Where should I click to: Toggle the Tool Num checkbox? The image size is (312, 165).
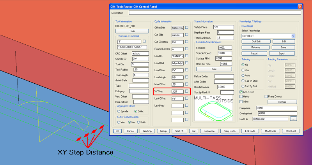click(144, 41)
